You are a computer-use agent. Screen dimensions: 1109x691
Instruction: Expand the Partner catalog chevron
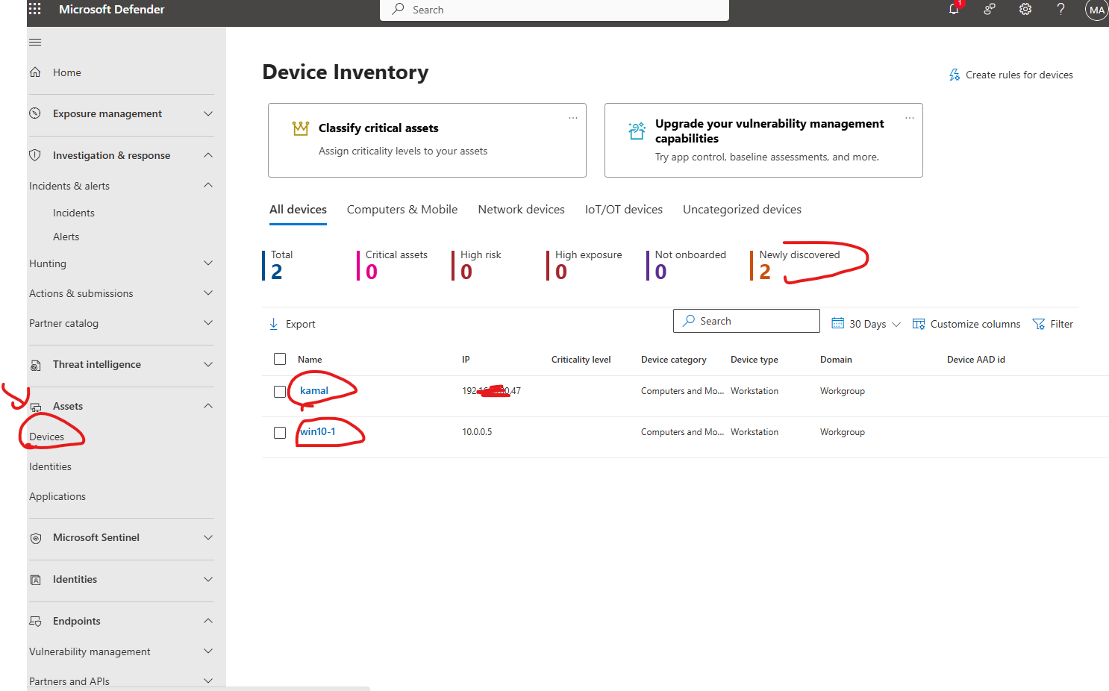(x=208, y=322)
